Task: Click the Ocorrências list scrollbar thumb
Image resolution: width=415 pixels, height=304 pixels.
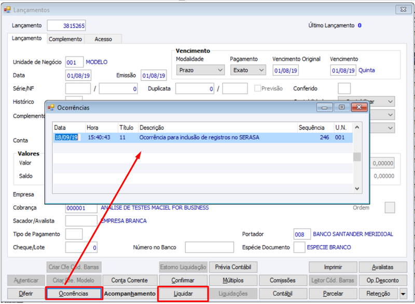Action: pos(357,157)
